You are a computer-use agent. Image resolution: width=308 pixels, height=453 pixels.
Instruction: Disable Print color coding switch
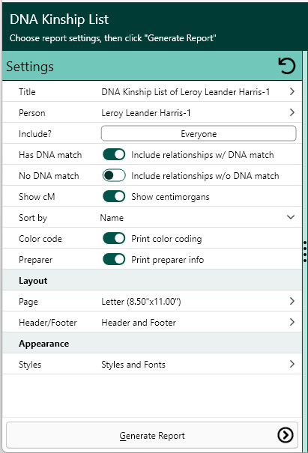point(114,238)
